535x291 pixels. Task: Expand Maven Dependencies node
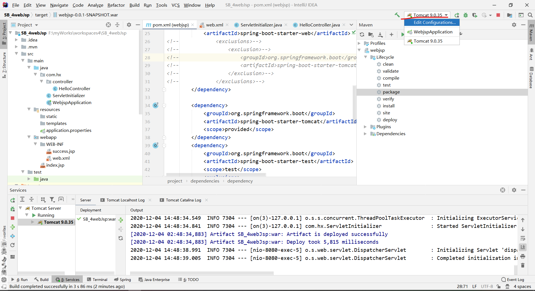click(365, 134)
